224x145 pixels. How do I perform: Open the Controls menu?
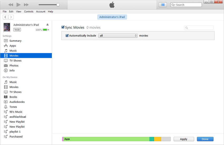(29, 12)
